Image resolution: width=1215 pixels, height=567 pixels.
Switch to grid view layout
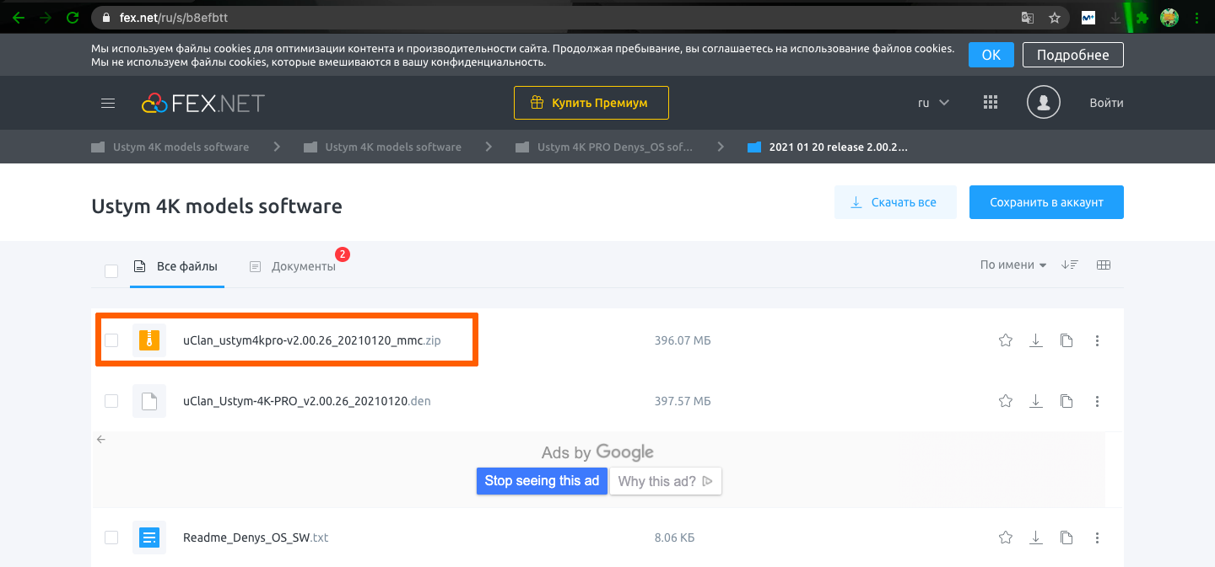pos(1103,265)
